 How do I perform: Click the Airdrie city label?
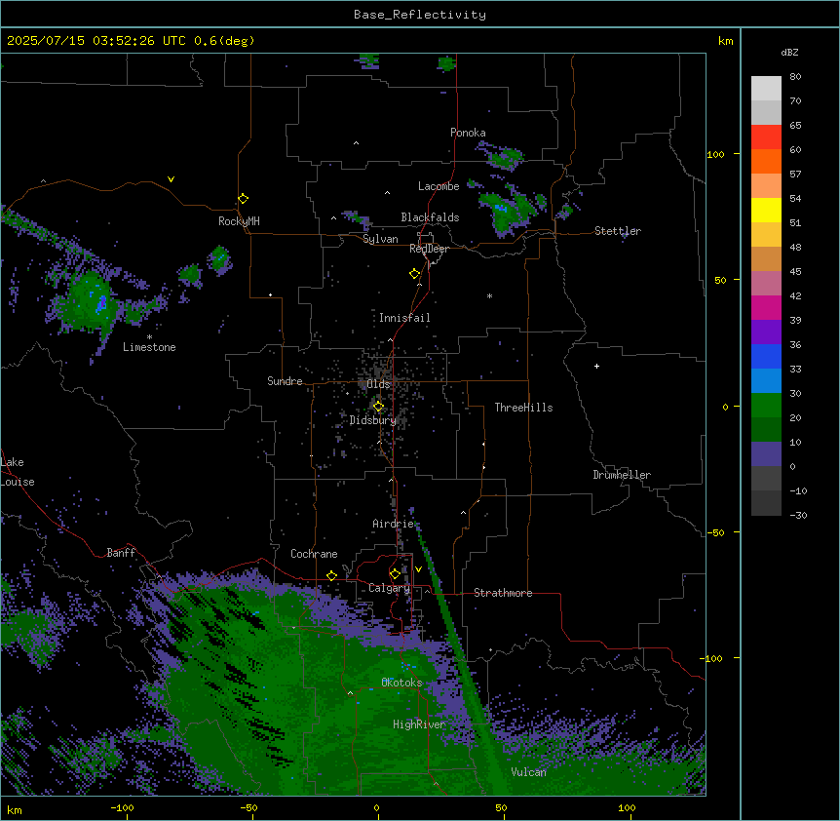click(394, 524)
